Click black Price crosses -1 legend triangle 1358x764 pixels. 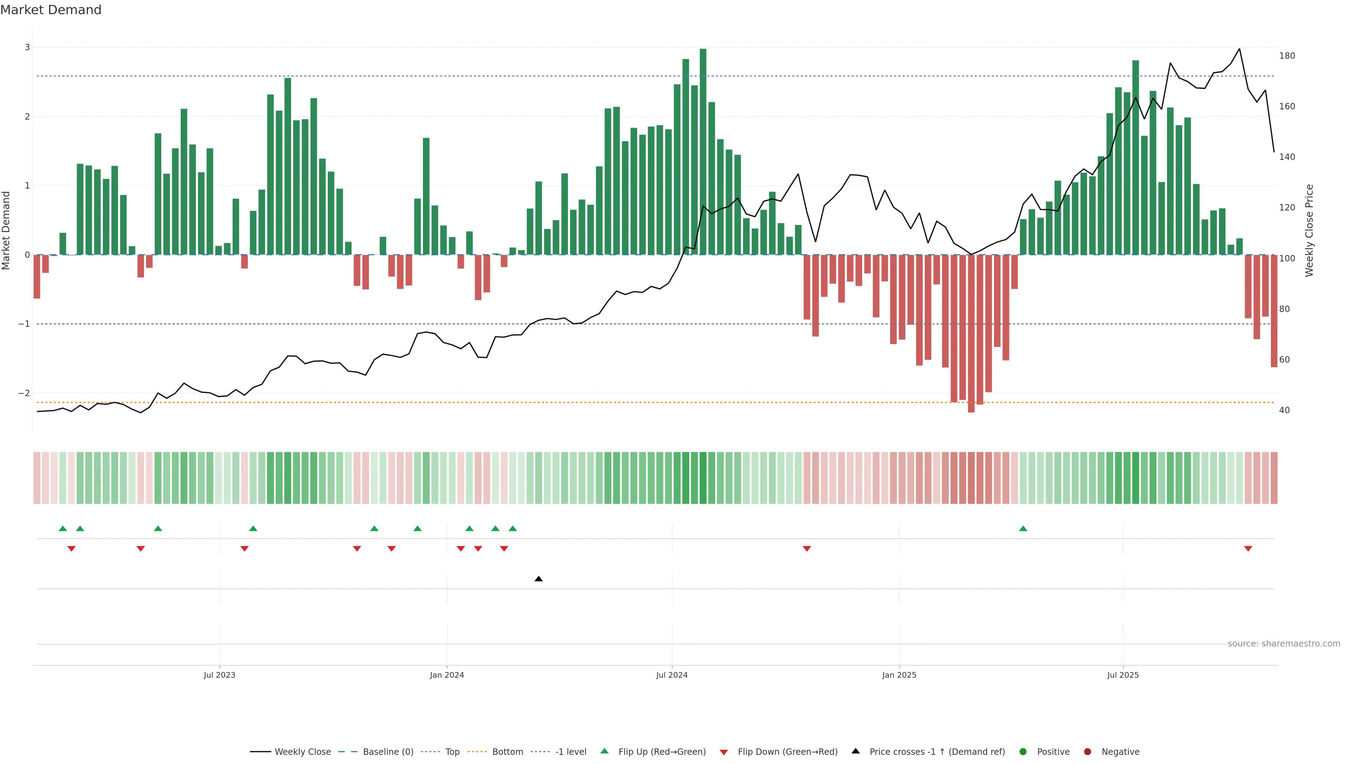(x=855, y=751)
